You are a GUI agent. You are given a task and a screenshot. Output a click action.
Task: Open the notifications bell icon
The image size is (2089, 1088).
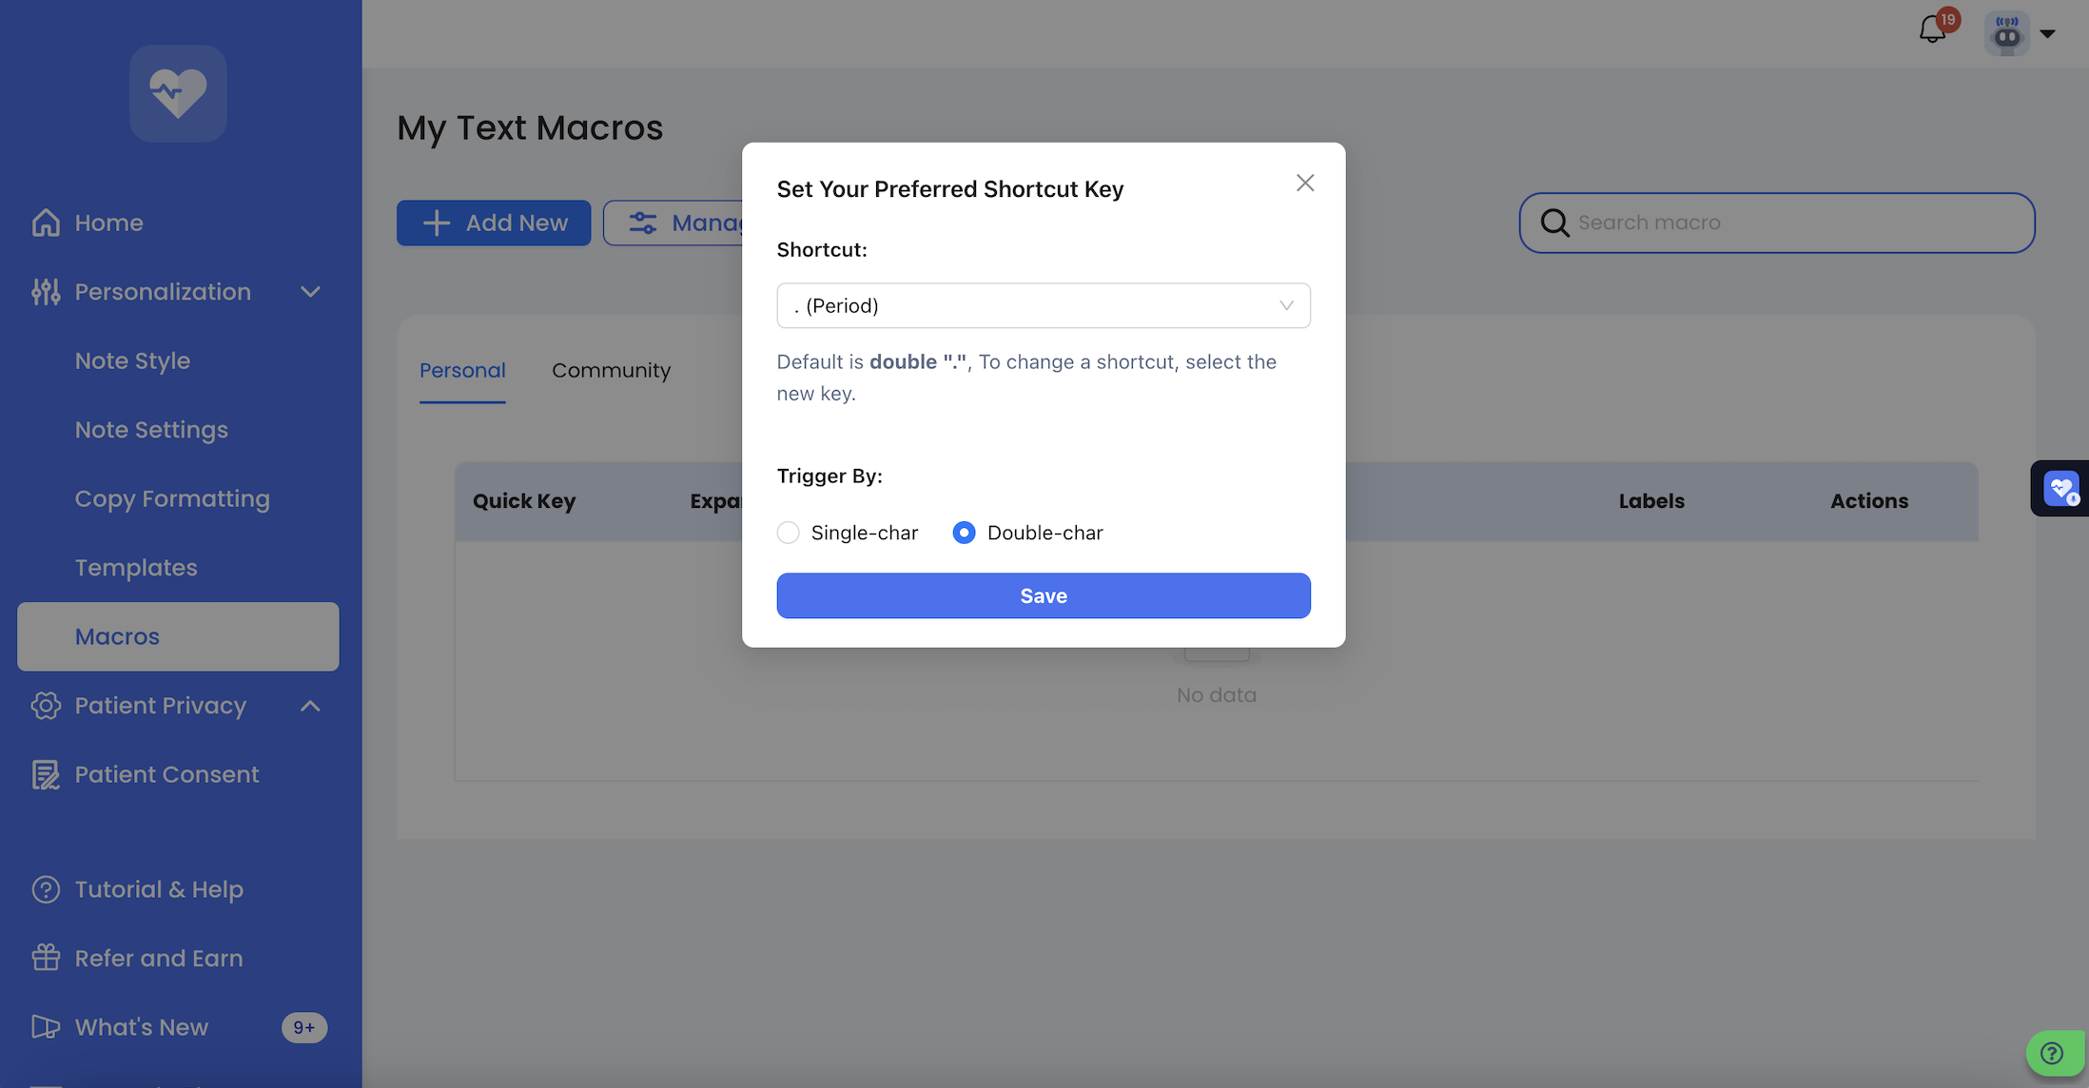1932,30
